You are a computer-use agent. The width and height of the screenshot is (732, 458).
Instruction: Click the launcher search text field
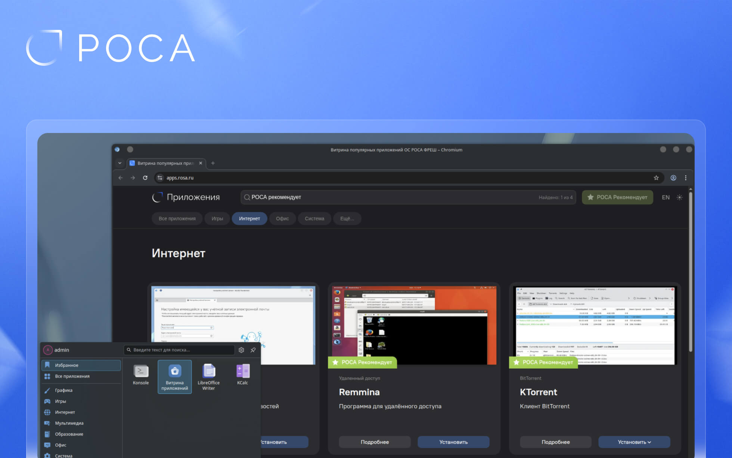(x=179, y=350)
